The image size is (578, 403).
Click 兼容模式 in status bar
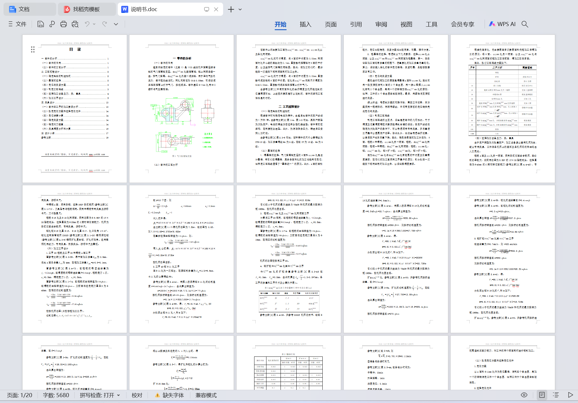pyautogui.click(x=206, y=395)
